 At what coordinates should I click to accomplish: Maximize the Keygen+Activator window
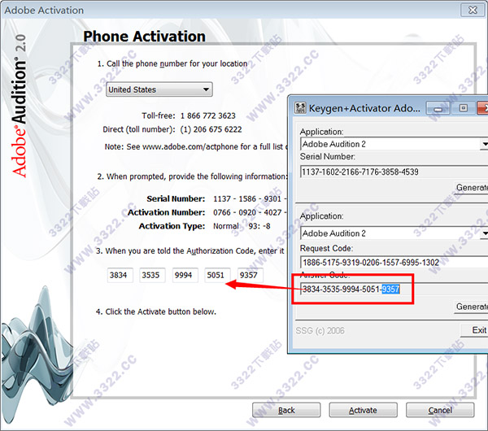pyautogui.click(x=464, y=108)
